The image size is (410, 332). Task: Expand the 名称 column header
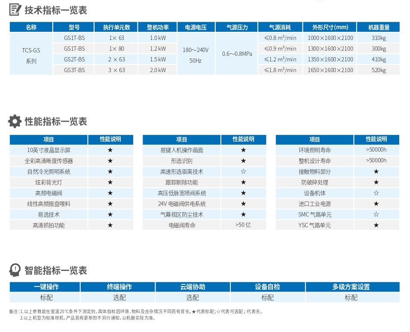click(31, 27)
